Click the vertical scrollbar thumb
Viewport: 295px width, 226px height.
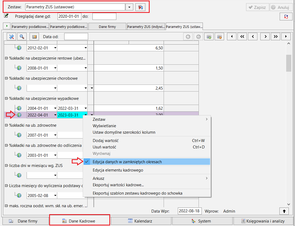289,63
